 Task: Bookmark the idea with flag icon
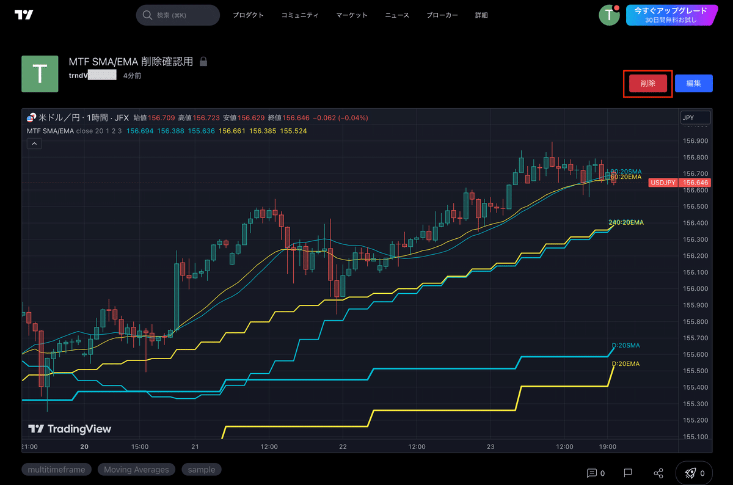pos(627,473)
